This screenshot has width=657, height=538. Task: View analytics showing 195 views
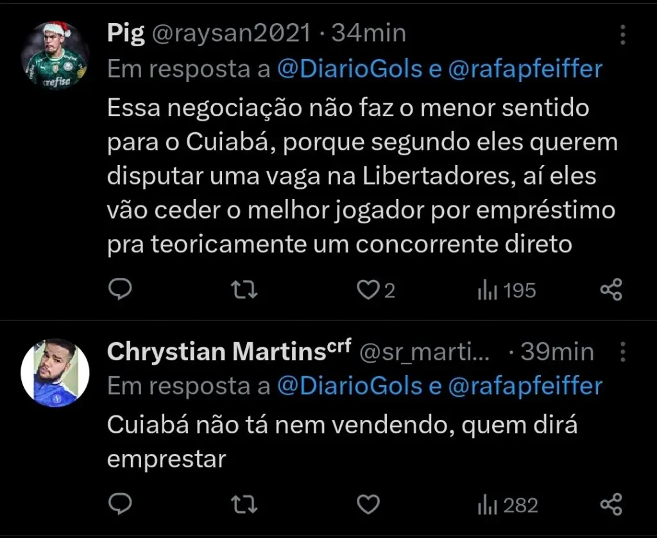(x=506, y=290)
